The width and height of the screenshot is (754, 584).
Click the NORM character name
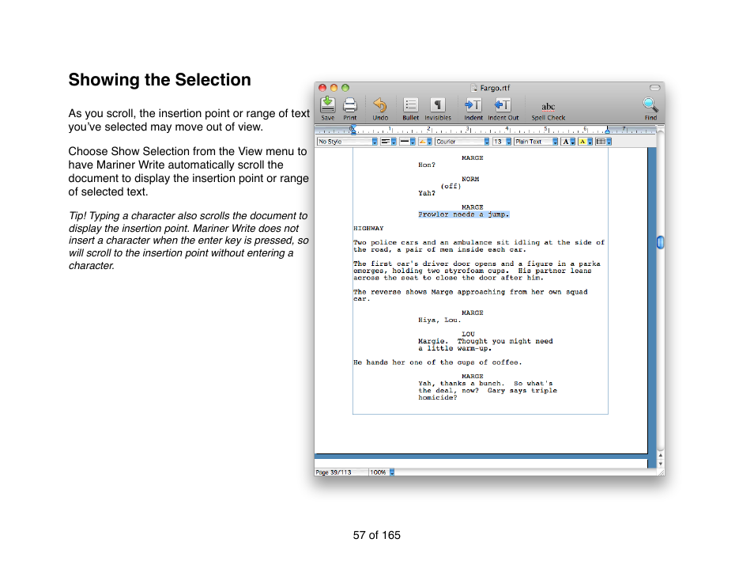pos(470,179)
